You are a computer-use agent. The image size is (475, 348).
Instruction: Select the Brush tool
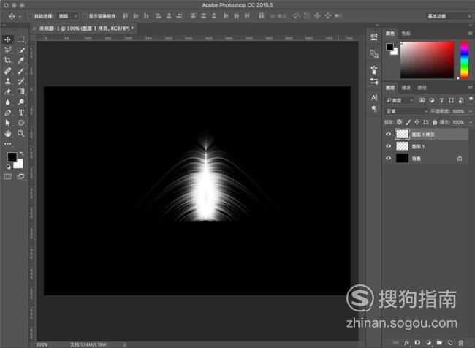(21, 71)
